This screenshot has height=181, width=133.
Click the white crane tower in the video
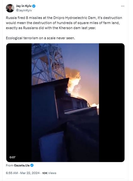48,62
